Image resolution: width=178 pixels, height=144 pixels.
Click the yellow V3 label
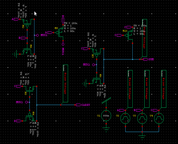pos(134,116)
